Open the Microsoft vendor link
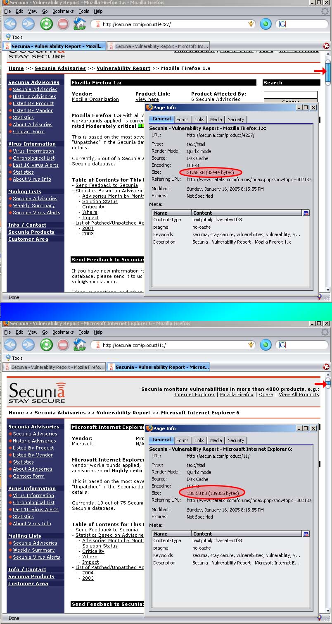 (x=83, y=444)
